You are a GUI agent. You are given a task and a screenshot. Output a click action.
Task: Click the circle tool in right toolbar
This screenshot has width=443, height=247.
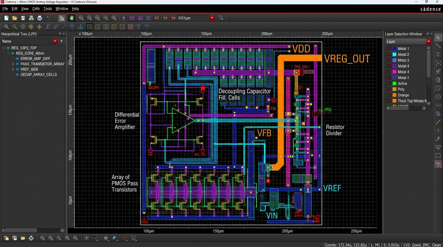[x=438, y=97]
